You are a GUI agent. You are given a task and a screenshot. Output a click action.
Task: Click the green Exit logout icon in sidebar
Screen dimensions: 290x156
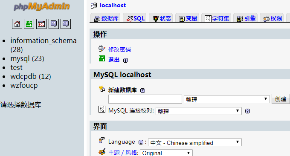(29, 24)
